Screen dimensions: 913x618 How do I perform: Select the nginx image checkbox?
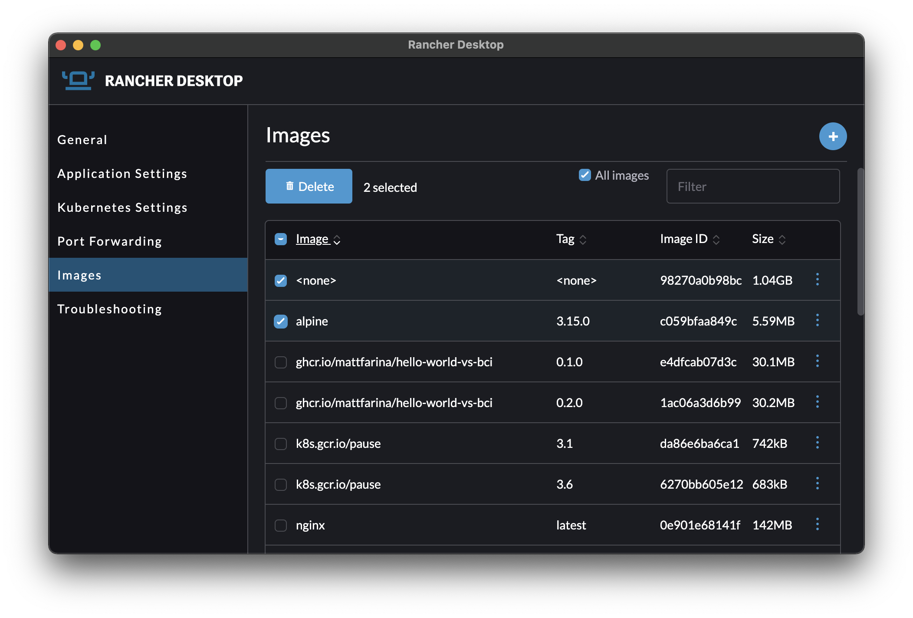pyautogui.click(x=281, y=526)
